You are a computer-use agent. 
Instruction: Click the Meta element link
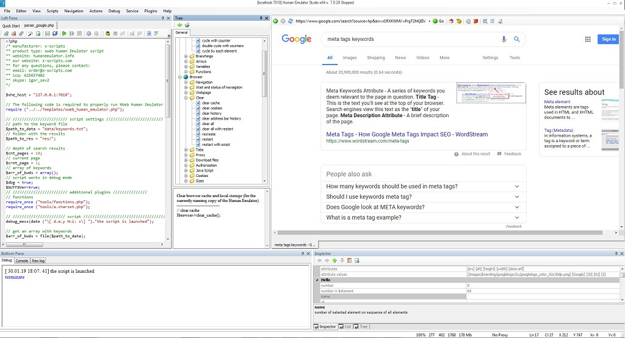(557, 102)
